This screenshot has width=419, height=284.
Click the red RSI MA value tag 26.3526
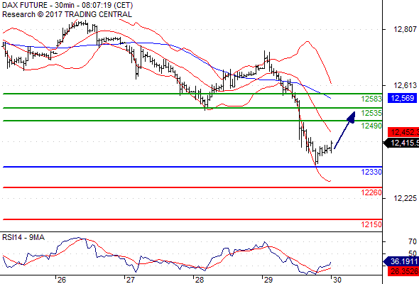click(x=403, y=271)
